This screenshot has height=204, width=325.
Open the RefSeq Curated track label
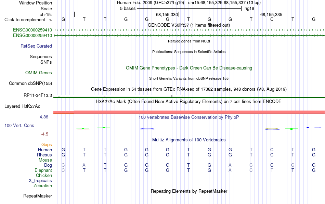click(x=36, y=46)
